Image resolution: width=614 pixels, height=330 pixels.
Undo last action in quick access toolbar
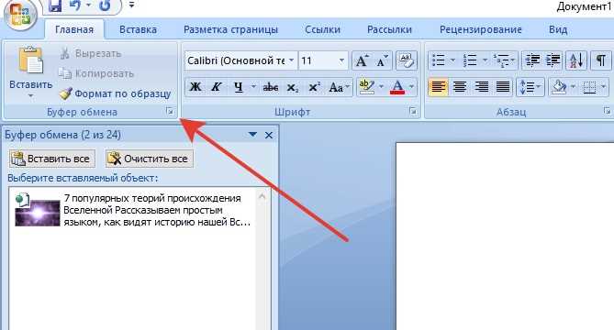pos(74,5)
